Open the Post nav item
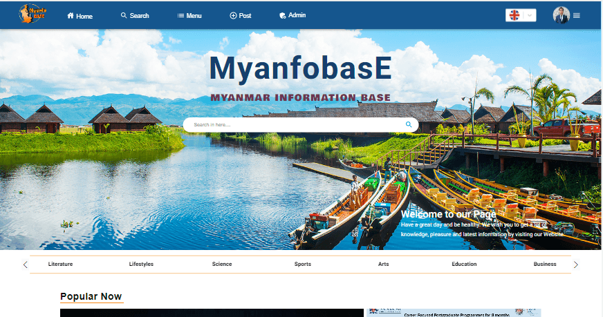 [241, 15]
